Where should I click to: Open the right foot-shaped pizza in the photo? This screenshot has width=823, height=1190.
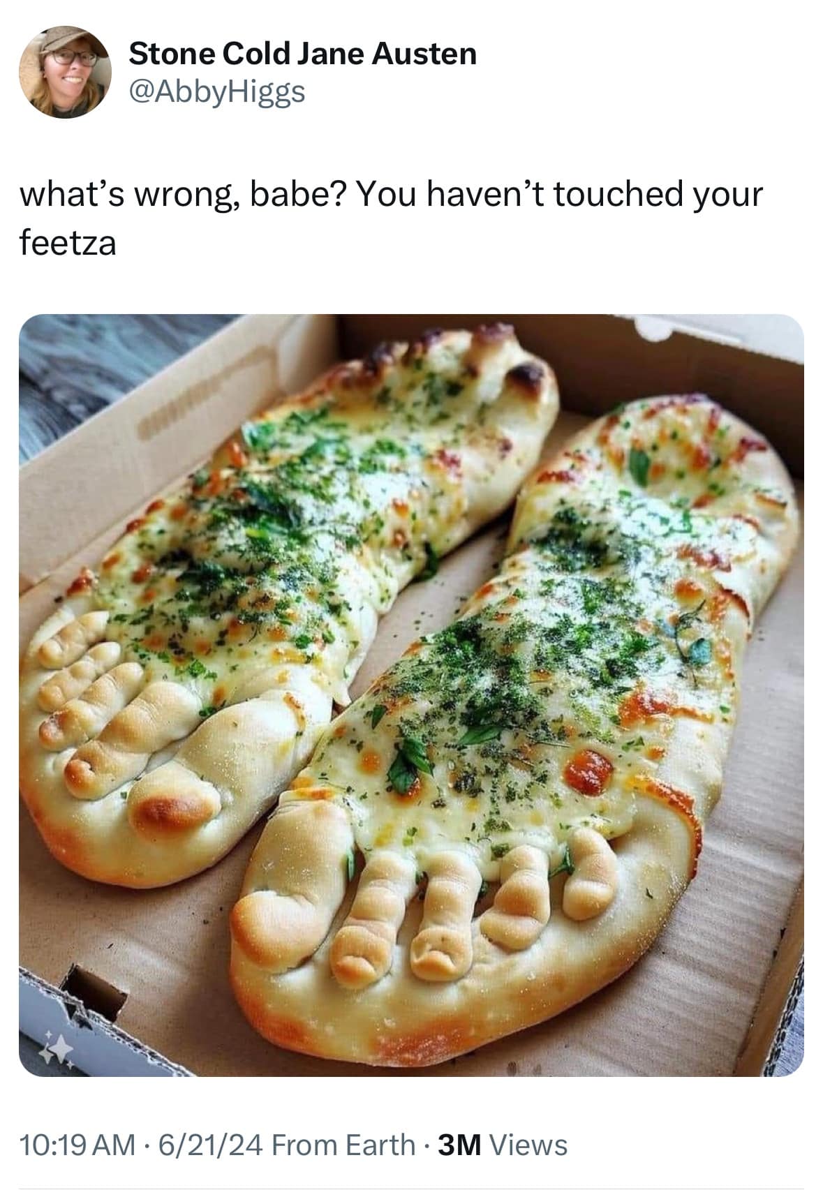(517, 726)
